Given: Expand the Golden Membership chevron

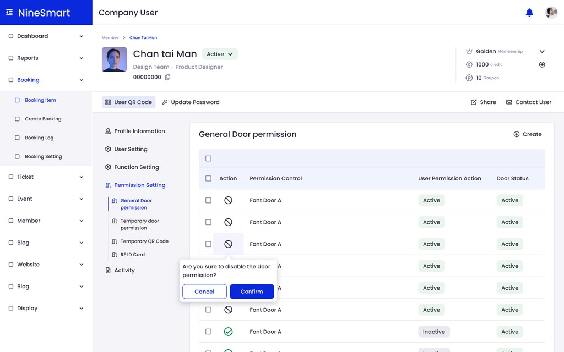Looking at the screenshot, I should (x=542, y=51).
